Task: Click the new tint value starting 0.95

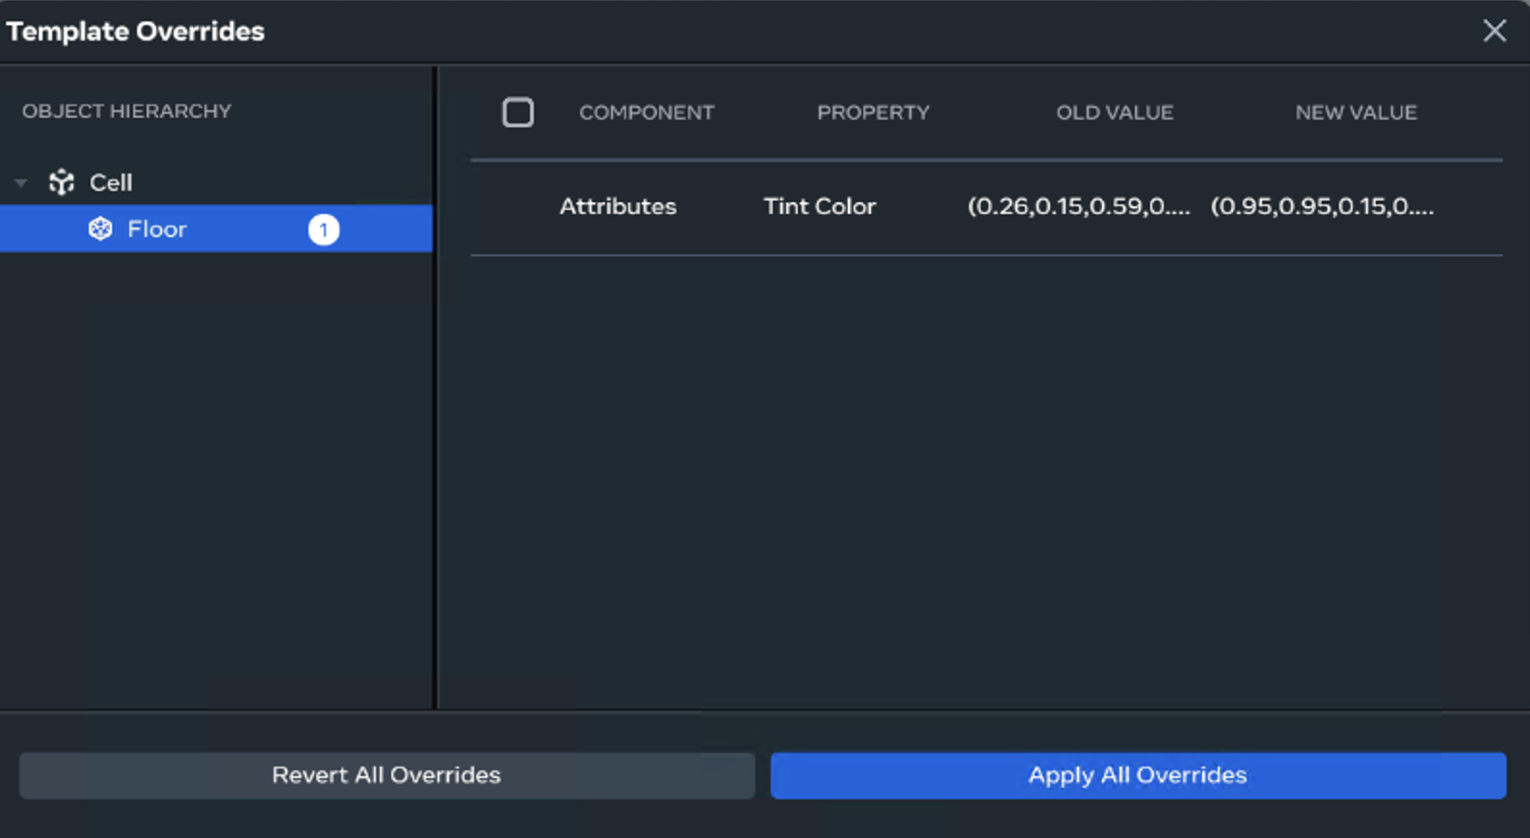Action: (x=1322, y=206)
